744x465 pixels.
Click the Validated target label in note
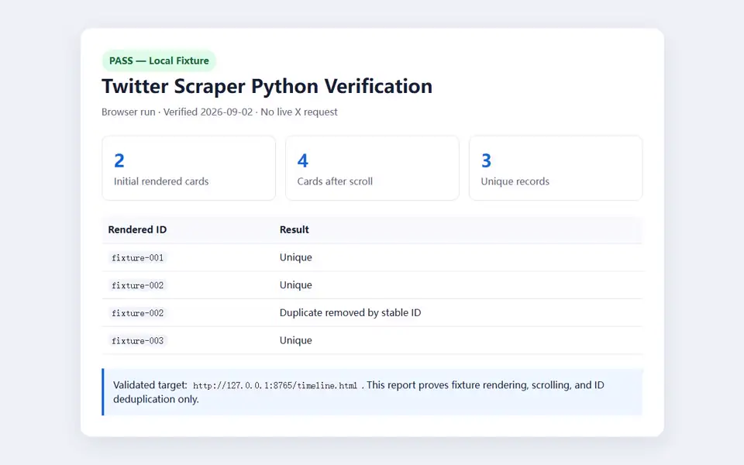150,385
